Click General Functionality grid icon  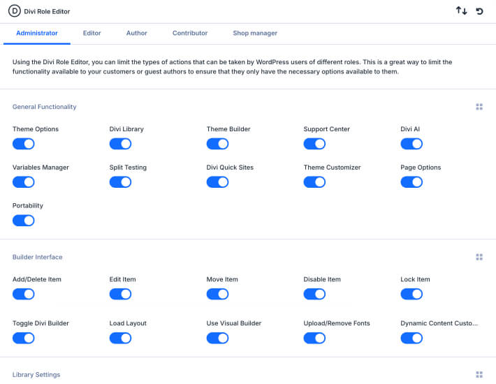(x=479, y=107)
